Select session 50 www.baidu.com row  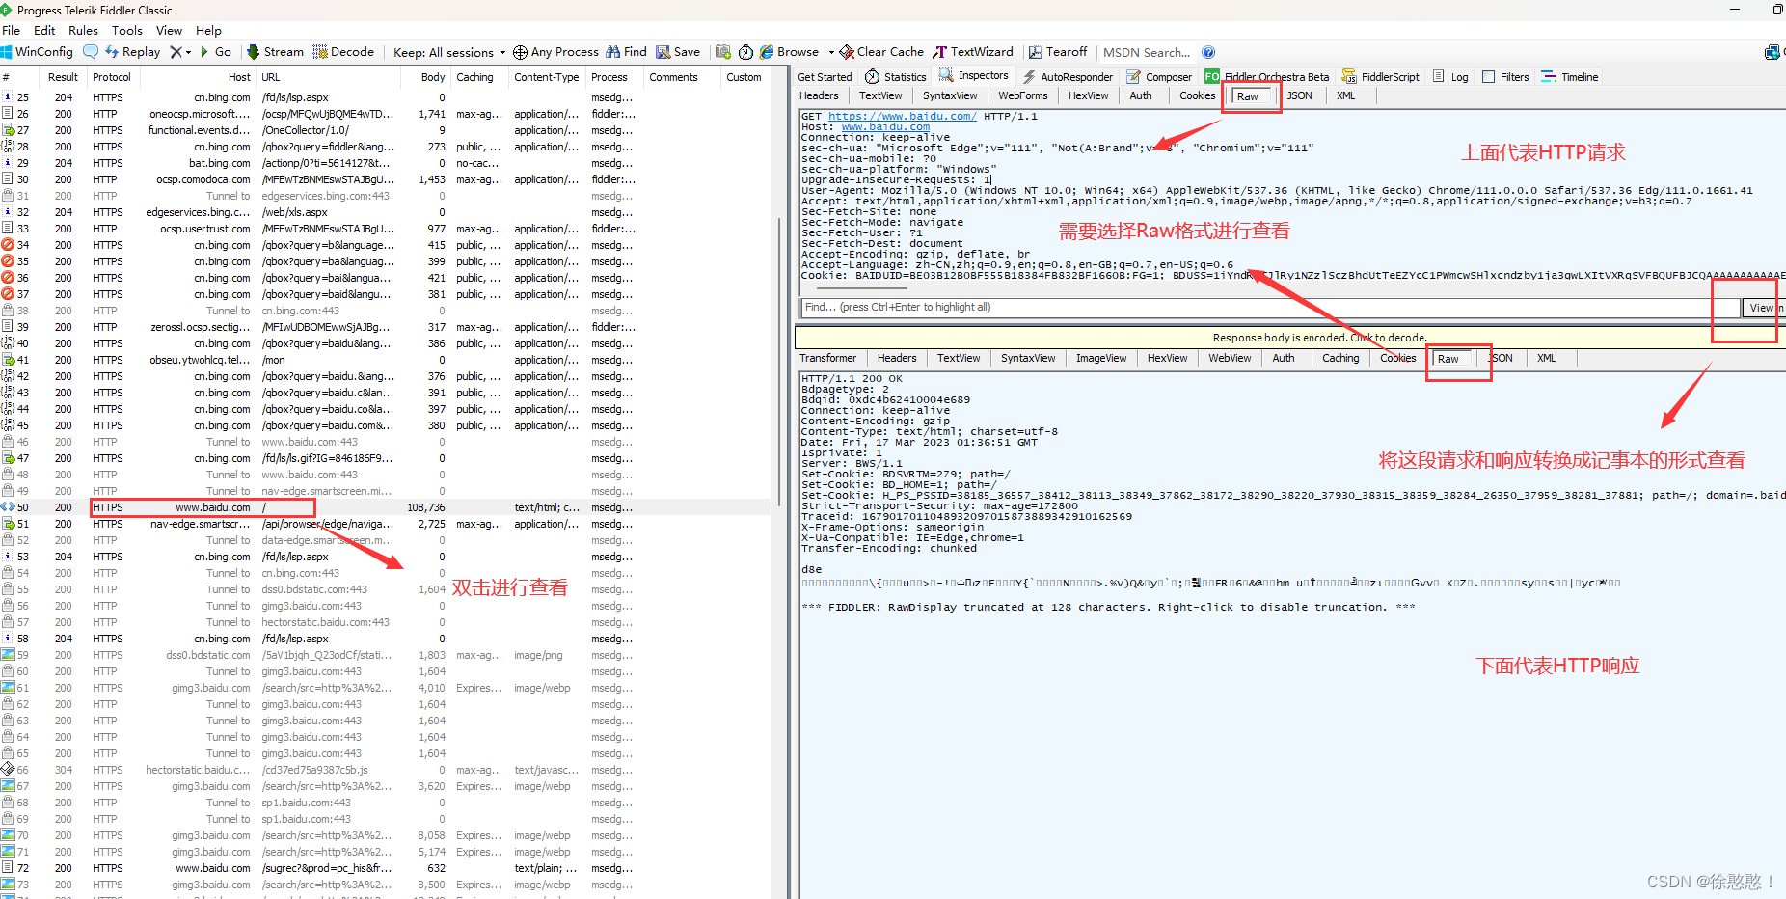point(386,507)
